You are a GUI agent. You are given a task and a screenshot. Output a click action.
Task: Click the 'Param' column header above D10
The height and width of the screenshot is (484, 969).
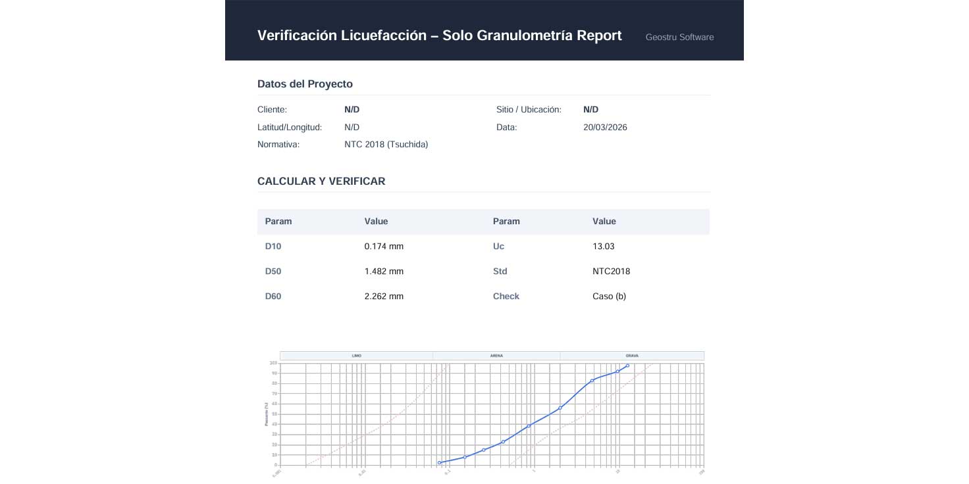tap(278, 222)
